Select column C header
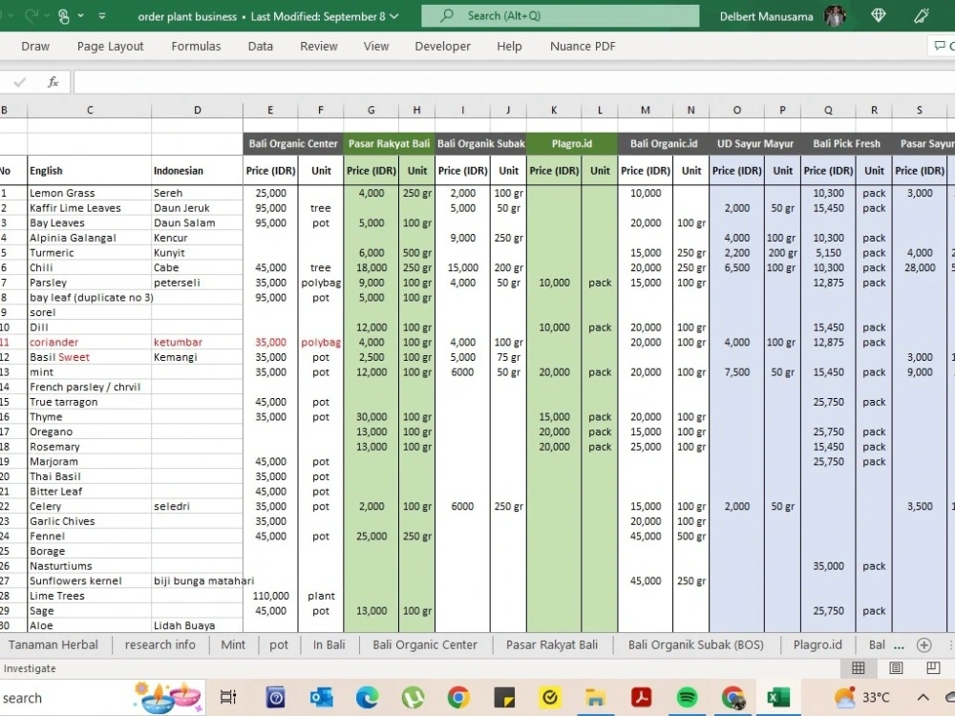This screenshot has height=716, width=955. [x=90, y=110]
